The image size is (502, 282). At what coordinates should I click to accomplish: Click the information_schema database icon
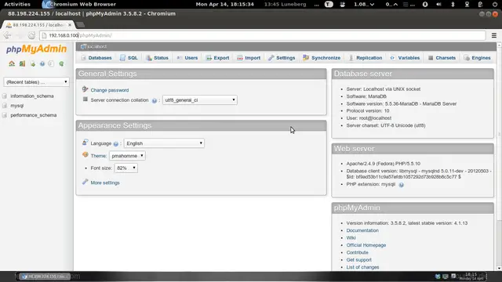pos(5,96)
